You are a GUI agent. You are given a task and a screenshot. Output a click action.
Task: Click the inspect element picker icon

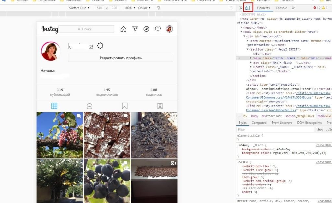coord(241,8)
